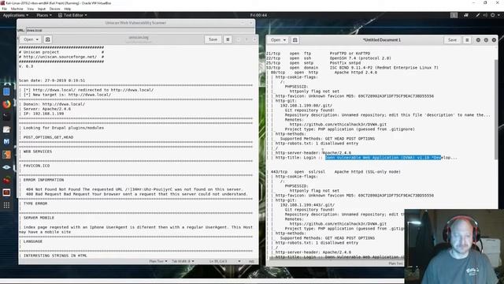Open the Burp Suite orange dock icon
The width and height of the screenshot is (504, 284).
[6, 155]
